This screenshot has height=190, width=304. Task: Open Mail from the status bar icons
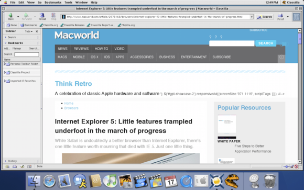pos(15,166)
